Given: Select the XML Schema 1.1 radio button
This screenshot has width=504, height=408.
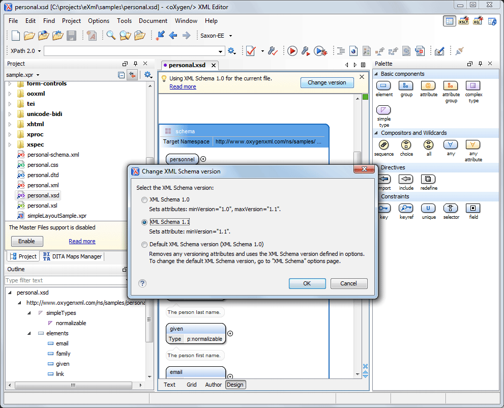Looking at the screenshot, I should [144, 222].
